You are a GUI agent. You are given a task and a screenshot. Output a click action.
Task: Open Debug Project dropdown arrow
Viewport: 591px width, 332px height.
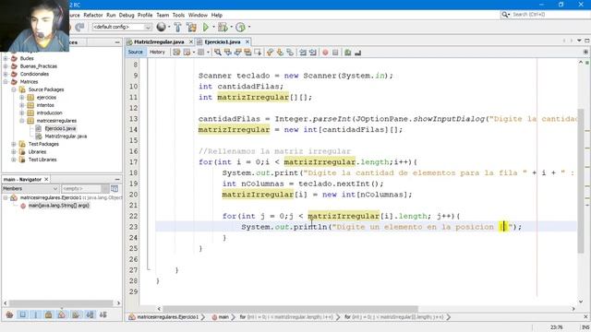[x=231, y=27]
